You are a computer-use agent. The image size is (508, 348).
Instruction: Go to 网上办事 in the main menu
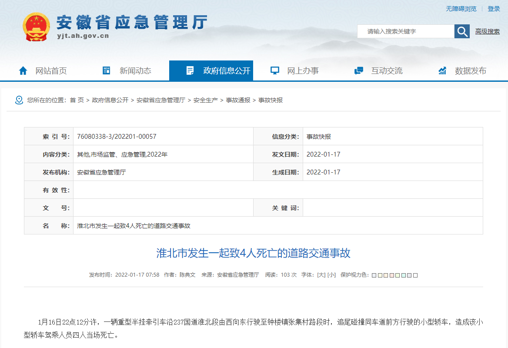coord(303,70)
